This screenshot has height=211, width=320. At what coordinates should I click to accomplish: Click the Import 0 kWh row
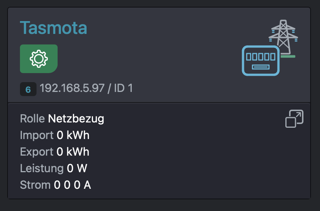pyautogui.click(x=55, y=135)
